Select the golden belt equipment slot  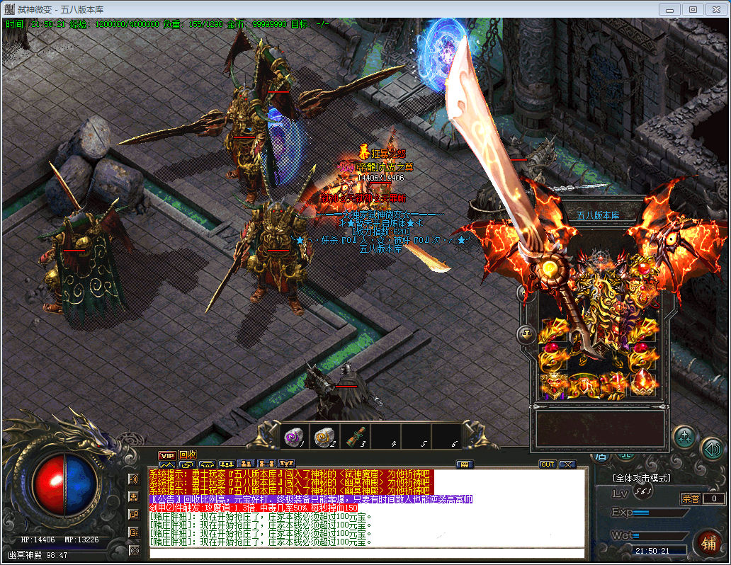(583, 386)
